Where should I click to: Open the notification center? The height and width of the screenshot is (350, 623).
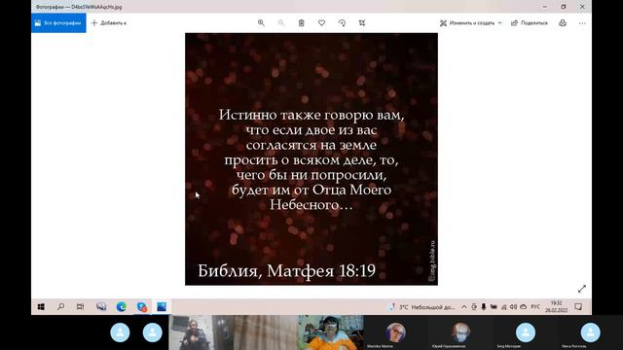click(x=578, y=307)
